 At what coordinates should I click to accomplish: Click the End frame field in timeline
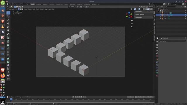tap(150, 97)
